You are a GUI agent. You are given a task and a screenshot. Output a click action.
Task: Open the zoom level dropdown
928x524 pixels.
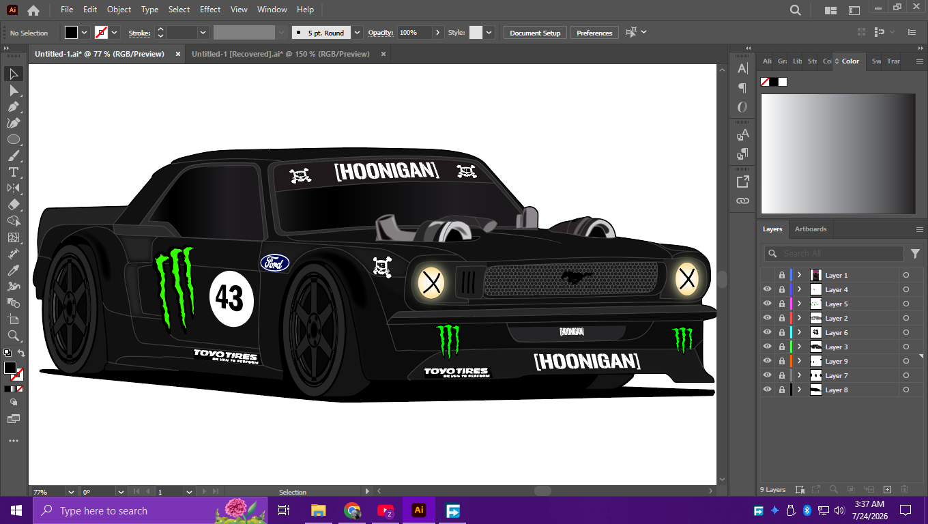point(71,492)
